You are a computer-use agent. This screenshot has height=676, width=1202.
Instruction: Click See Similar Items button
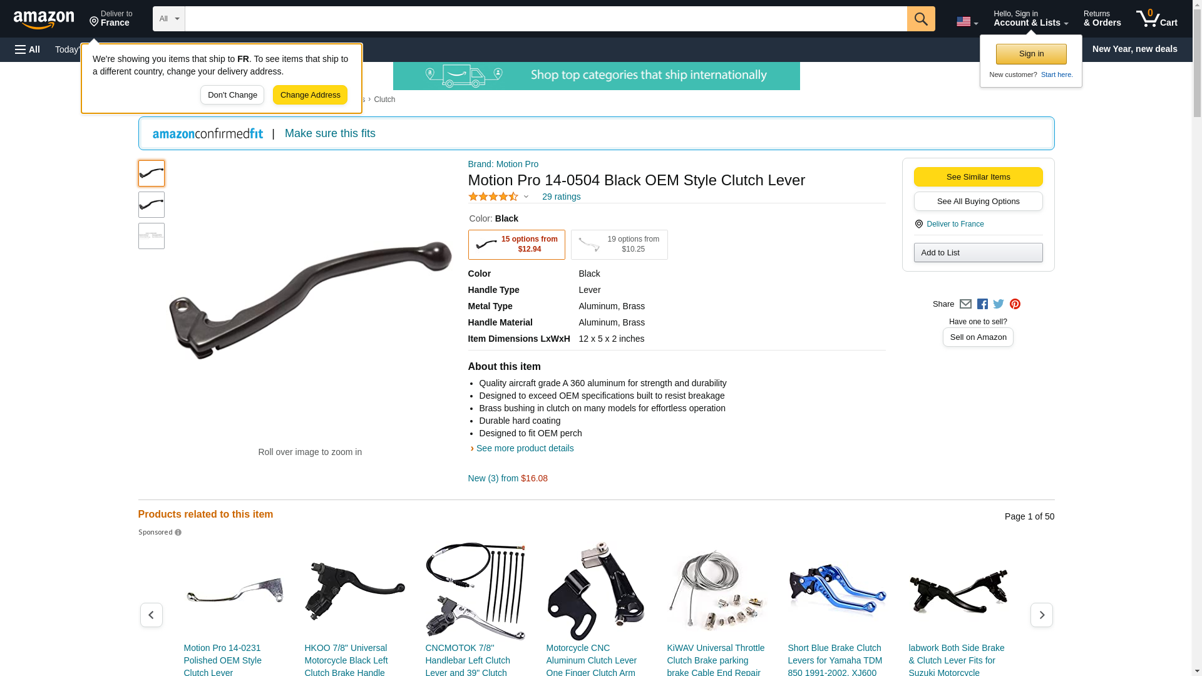(978, 177)
